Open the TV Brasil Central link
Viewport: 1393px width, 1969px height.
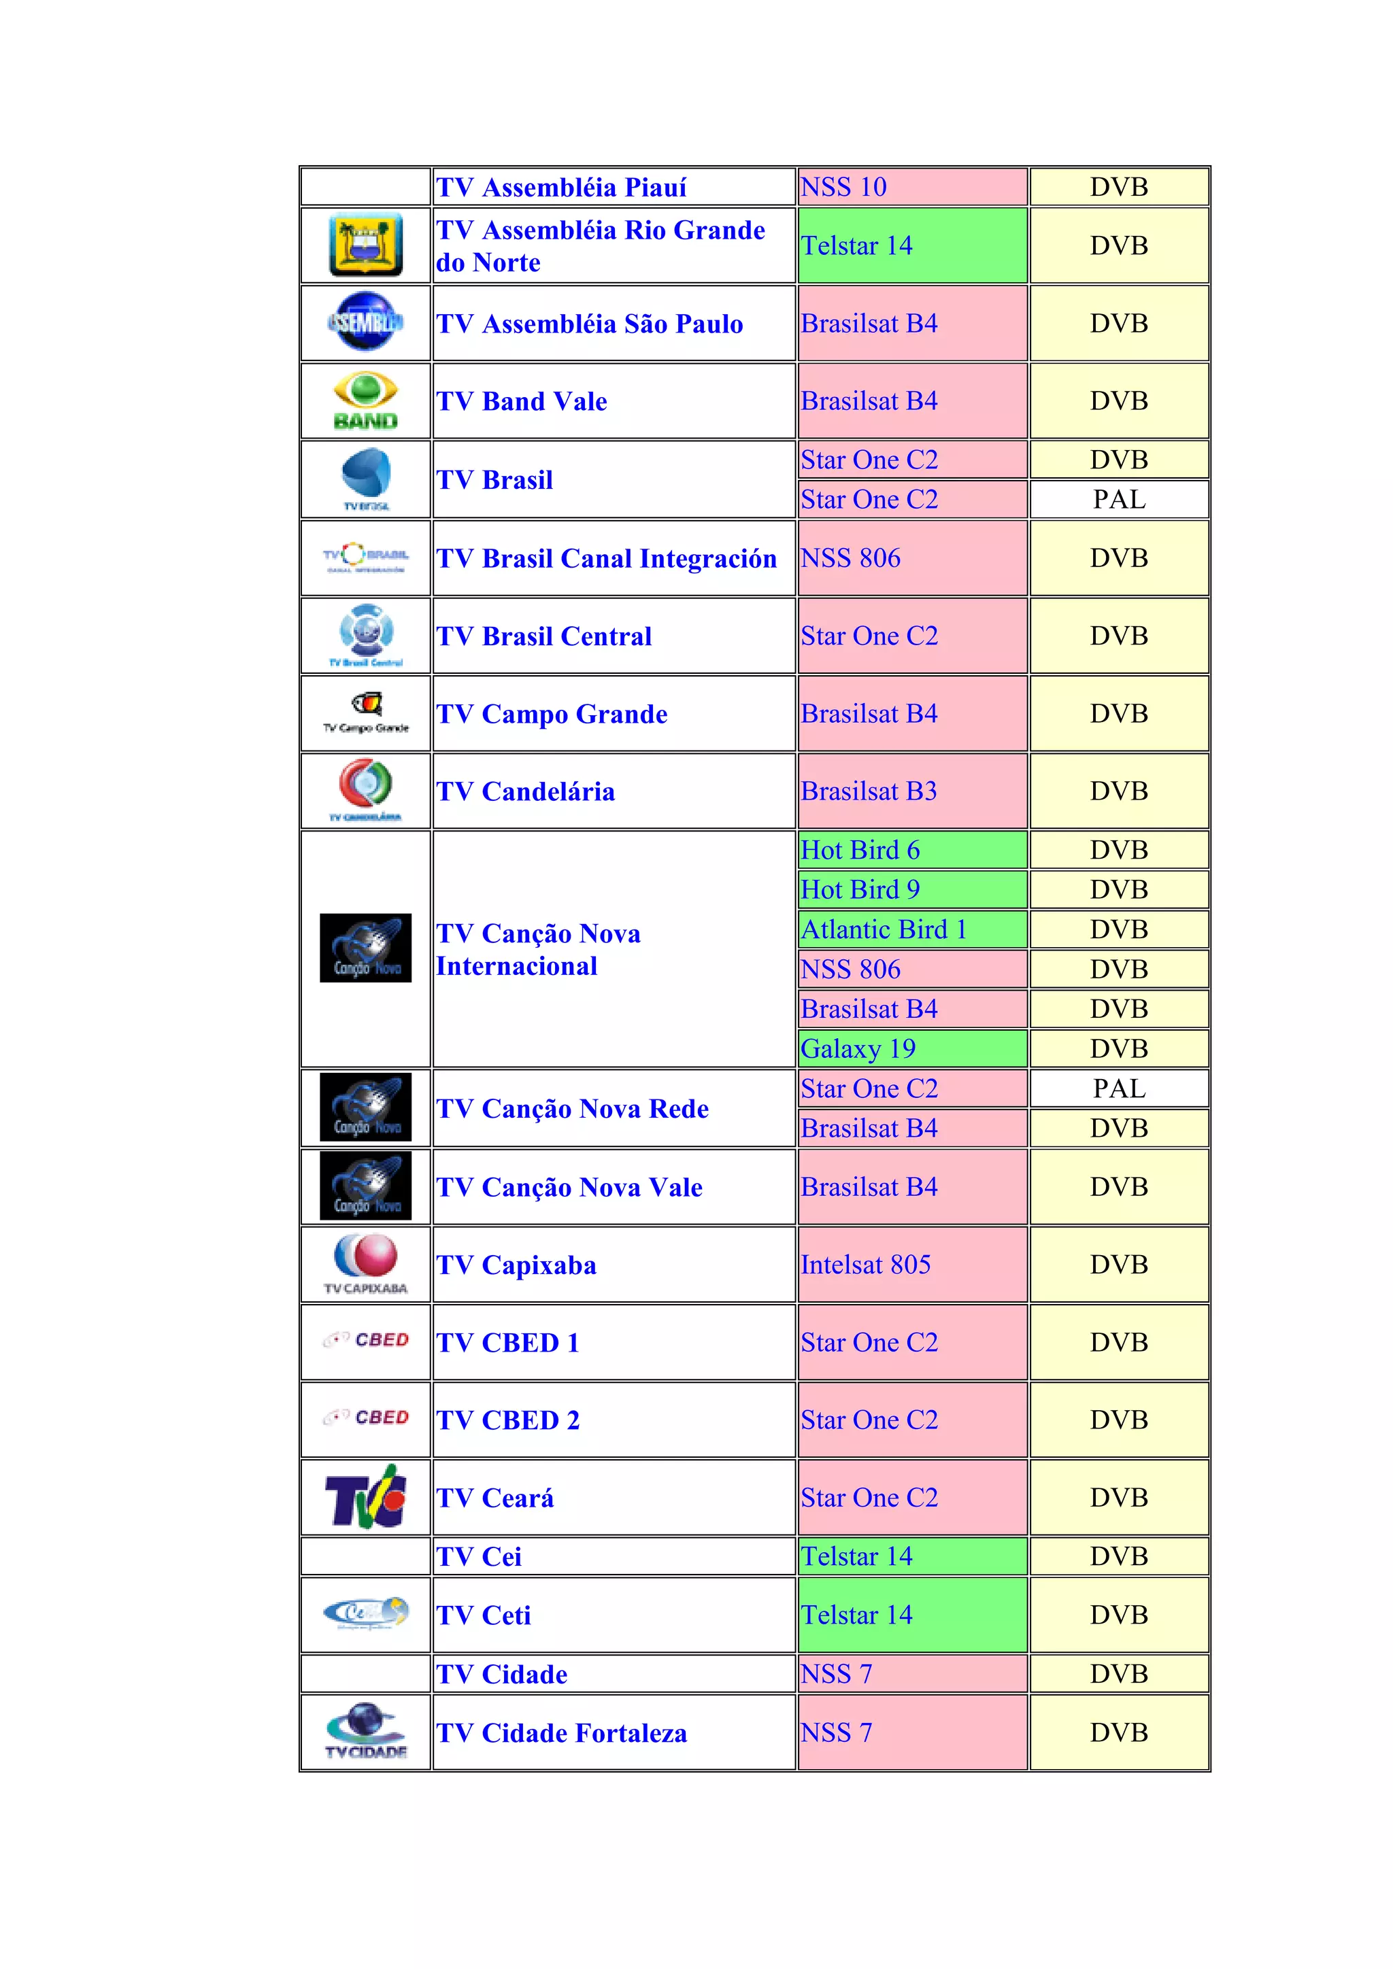[544, 636]
